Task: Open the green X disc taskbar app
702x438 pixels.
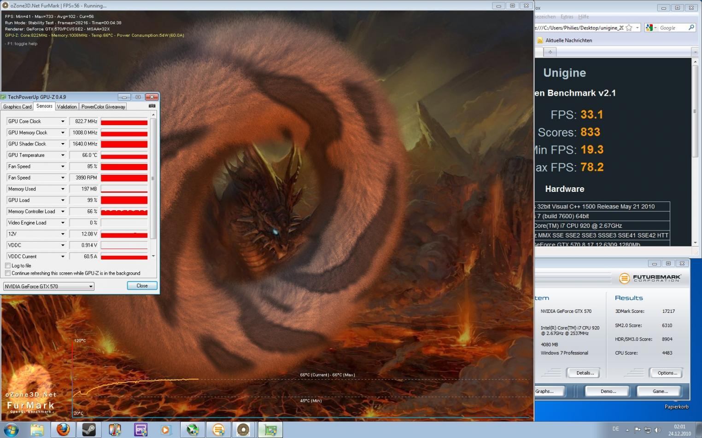Action: (193, 430)
